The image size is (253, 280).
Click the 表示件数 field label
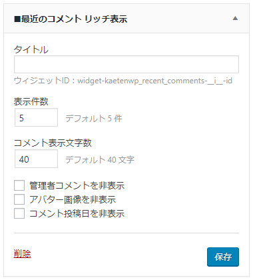[x=31, y=101]
